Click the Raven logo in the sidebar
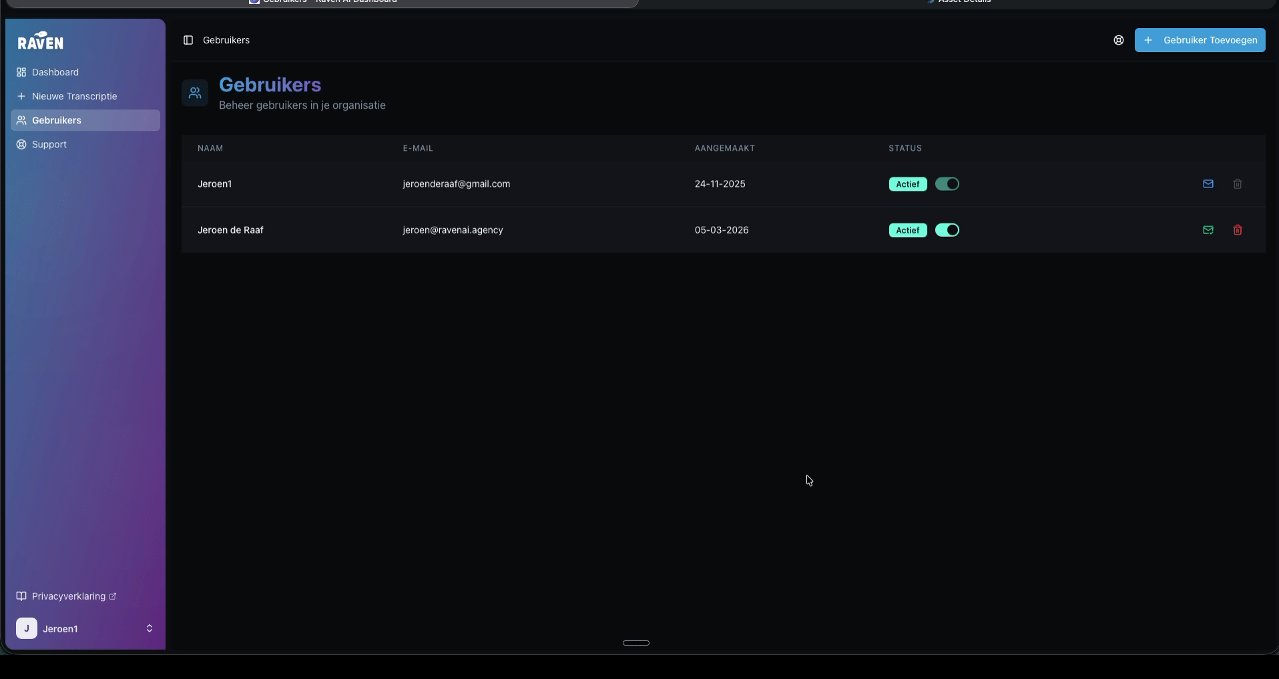 pos(41,41)
